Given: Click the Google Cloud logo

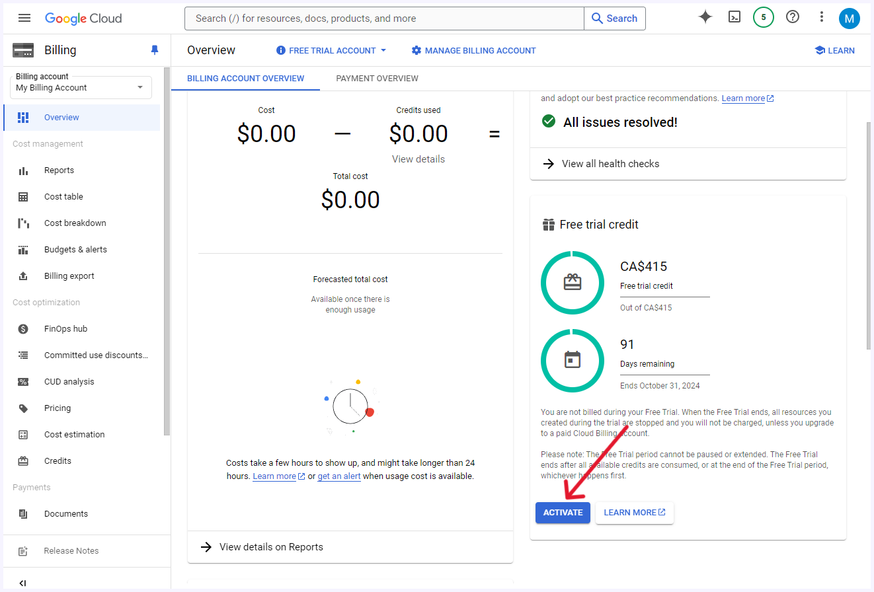Looking at the screenshot, I should (x=83, y=18).
